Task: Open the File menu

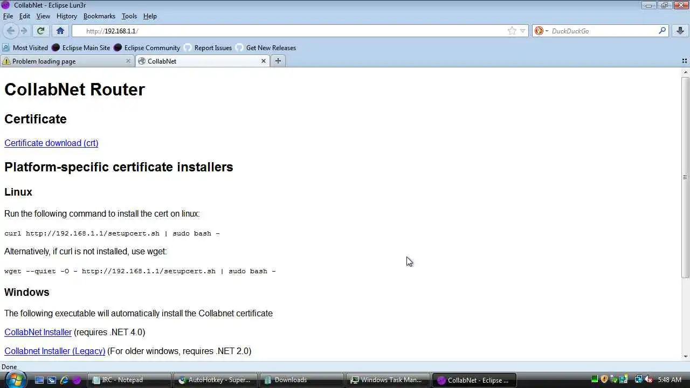Action: click(8, 16)
